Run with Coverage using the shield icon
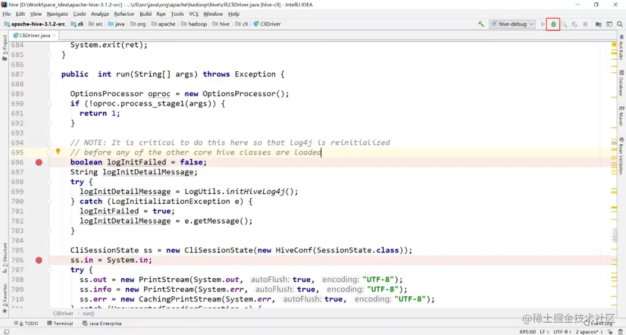 click(564, 24)
